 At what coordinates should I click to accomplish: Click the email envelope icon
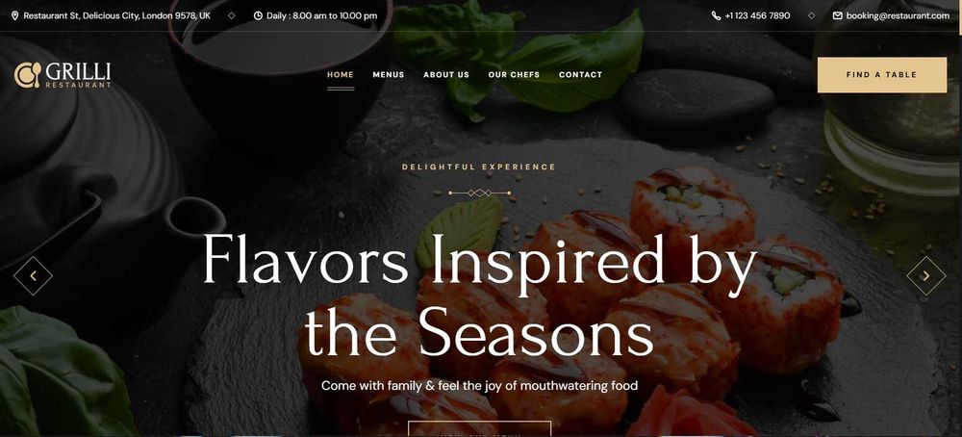pyautogui.click(x=838, y=16)
